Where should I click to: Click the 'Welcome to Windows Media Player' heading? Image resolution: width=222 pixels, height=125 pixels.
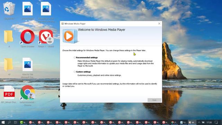click(102, 30)
